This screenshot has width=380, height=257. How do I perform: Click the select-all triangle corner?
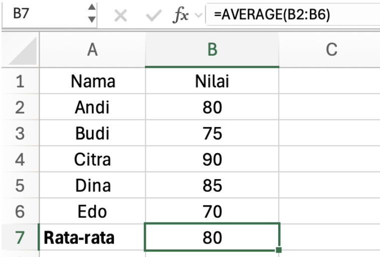pyautogui.click(x=19, y=50)
